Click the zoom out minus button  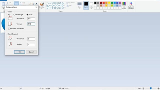pyautogui.click(x=143, y=88)
